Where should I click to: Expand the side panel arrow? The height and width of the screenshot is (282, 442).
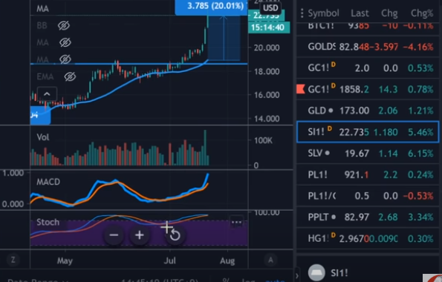point(296,276)
